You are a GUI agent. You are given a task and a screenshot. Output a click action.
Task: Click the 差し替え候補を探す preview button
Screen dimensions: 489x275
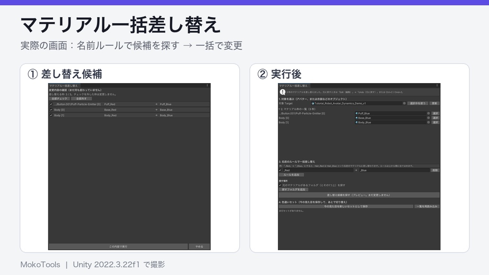coord(359,195)
